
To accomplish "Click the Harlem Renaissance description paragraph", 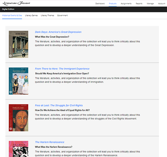I will (x=87, y=153).
